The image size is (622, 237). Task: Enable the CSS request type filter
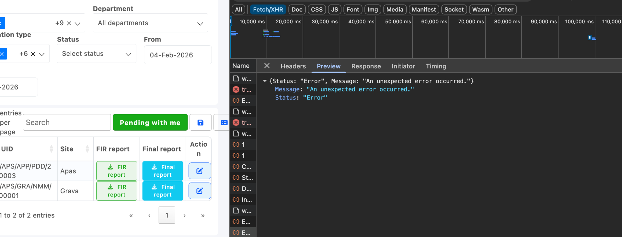(x=317, y=9)
